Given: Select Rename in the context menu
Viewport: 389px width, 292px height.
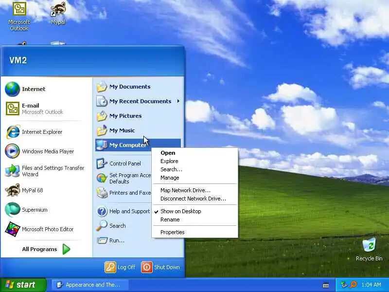Looking at the screenshot, I should click(x=195, y=220).
